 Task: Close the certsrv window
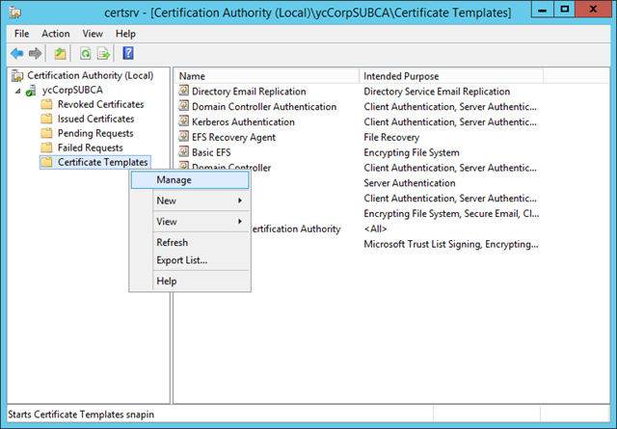[593, 9]
